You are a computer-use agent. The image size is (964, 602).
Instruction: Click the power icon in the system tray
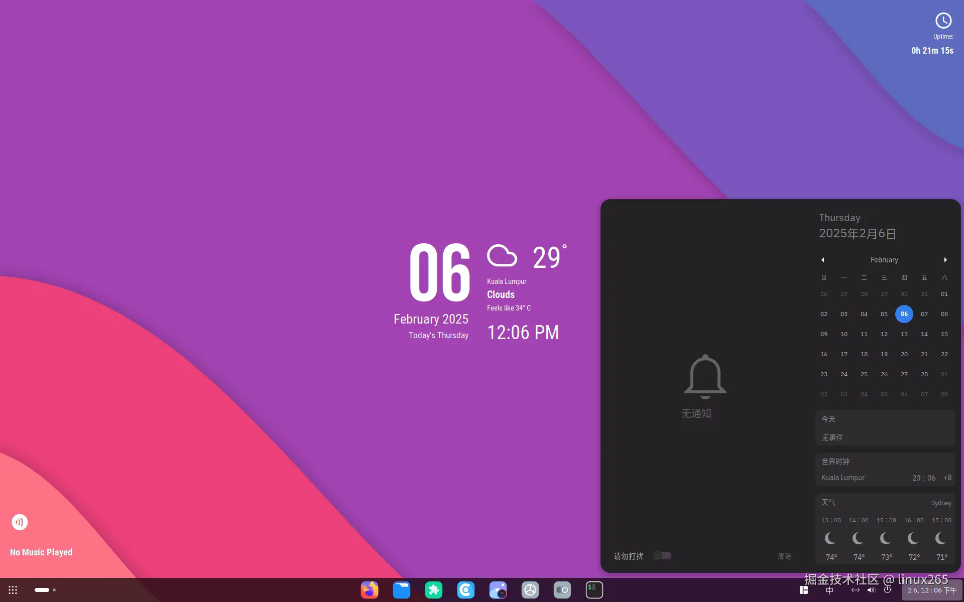887,590
